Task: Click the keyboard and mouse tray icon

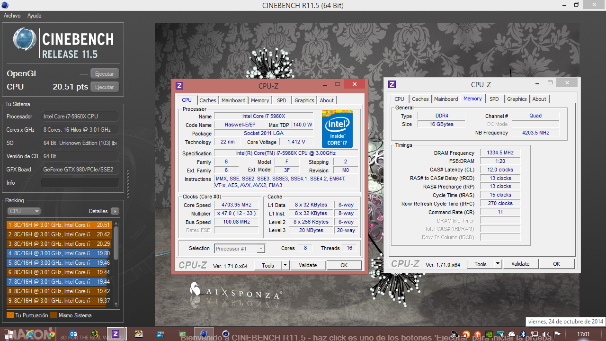Action: (500, 334)
